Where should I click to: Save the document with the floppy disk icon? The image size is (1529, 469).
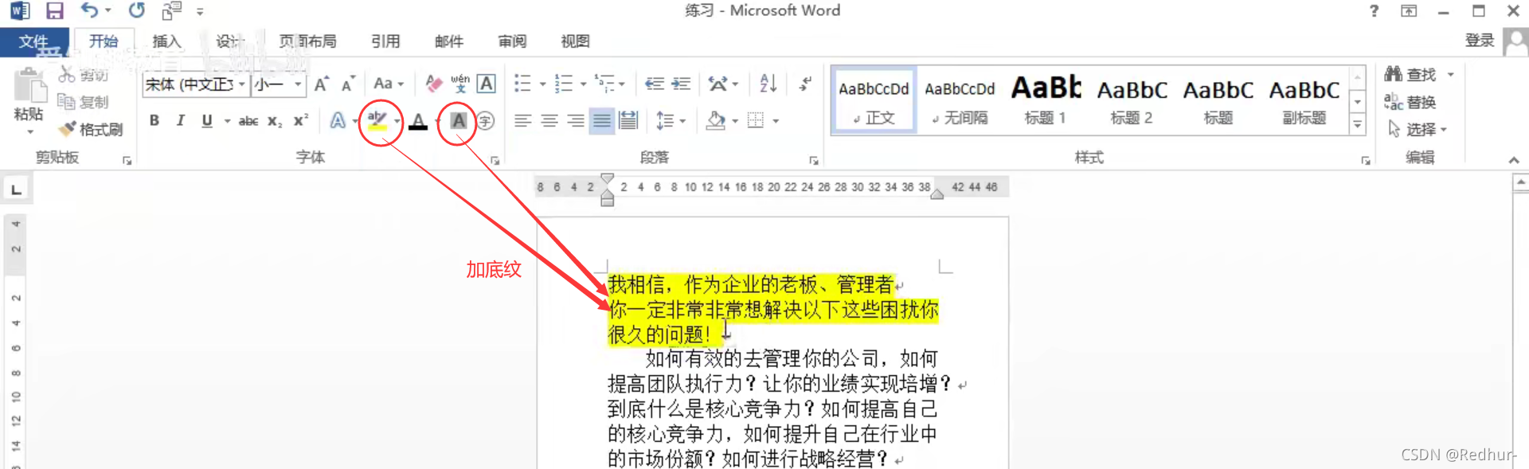[54, 11]
